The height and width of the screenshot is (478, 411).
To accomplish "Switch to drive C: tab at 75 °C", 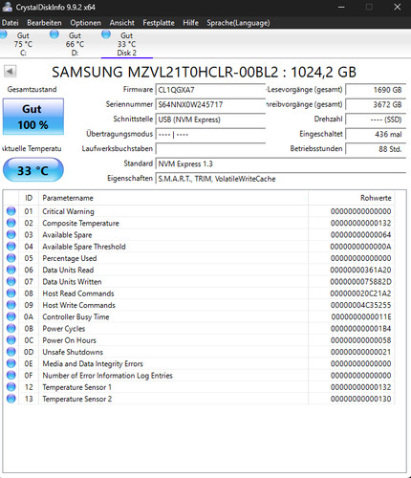I will [x=23, y=44].
